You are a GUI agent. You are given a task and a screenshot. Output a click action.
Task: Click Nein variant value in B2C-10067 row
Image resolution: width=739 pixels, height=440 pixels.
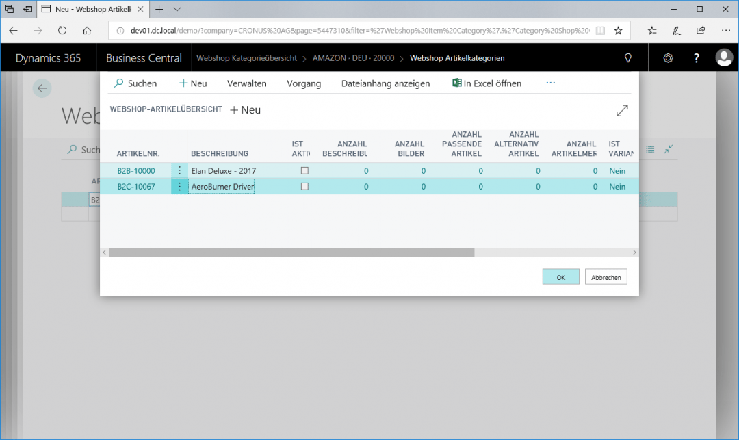point(617,187)
